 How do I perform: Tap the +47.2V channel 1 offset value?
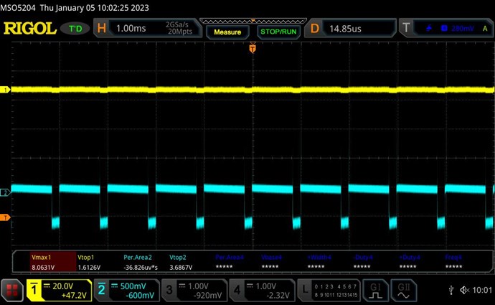[74, 296]
